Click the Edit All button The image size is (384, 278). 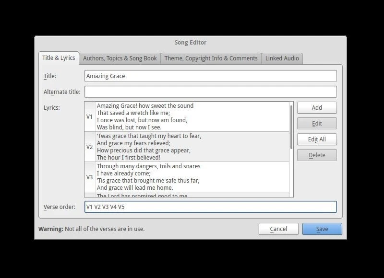click(317, 139)
